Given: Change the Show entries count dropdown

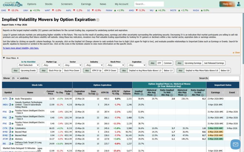Looking at the screenshot, I should pyautogui.click(x=15, y=78).
